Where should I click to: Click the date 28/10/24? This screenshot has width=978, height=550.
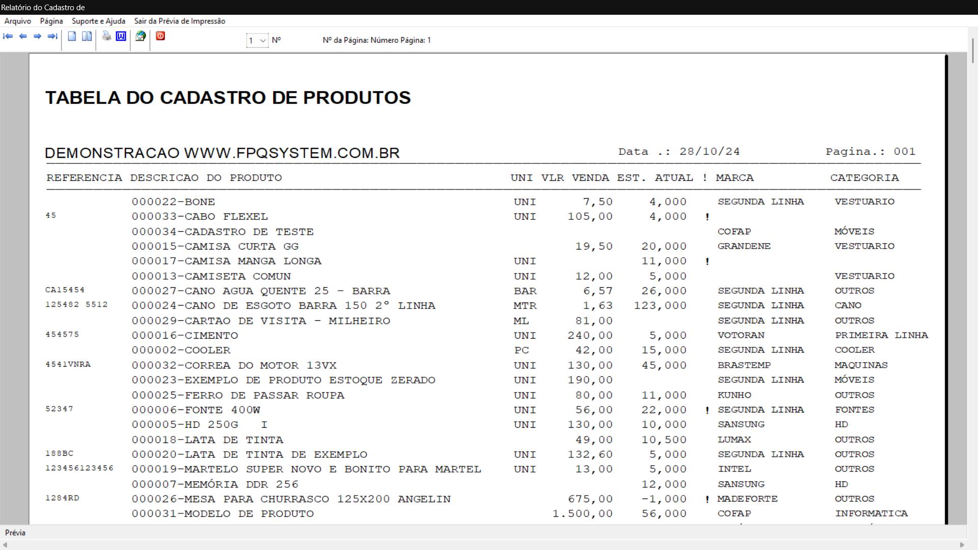(x=710, y=152)
